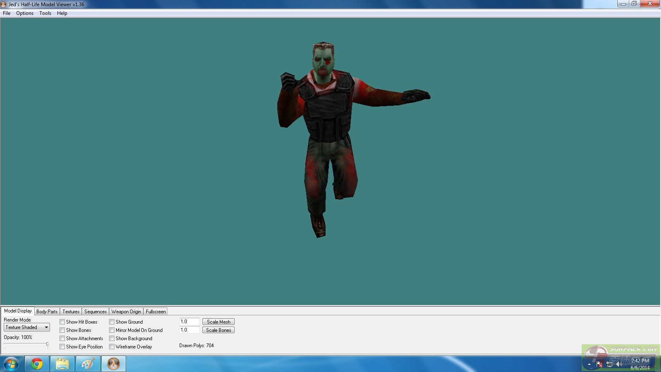Screen dimensions: 661x372
Task: Open the Paint icon in the taskbar
Action: coord(88,364)
